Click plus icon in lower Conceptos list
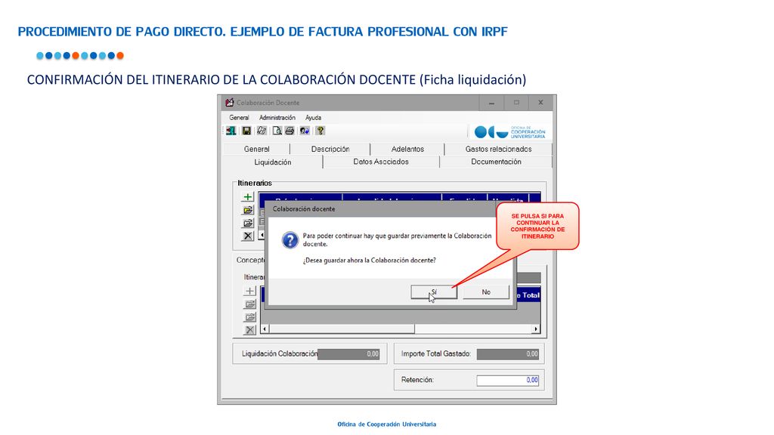774x435 pixels. (x=249, y=292)
